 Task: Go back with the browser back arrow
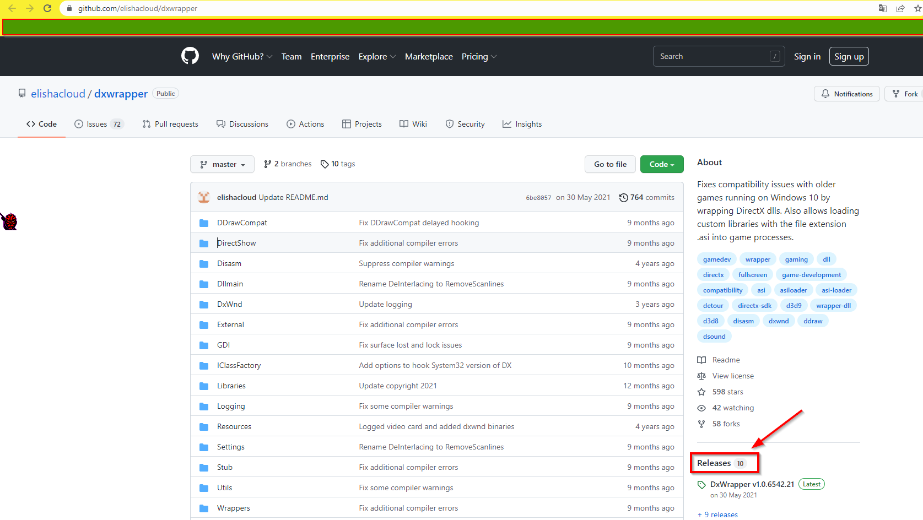(12, 8)
